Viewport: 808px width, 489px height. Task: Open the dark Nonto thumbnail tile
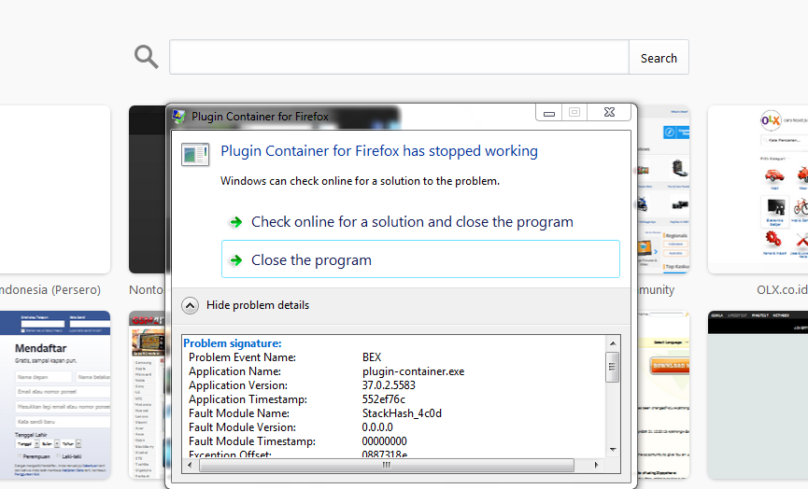pyautogui.click(x=147, y=189)
